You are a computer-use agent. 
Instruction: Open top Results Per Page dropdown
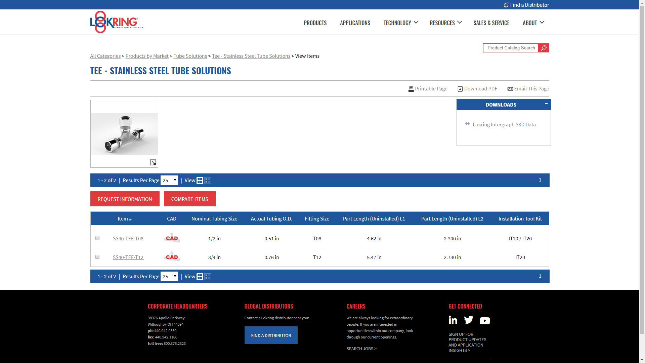pyautogui.click(x=169, y=180)
